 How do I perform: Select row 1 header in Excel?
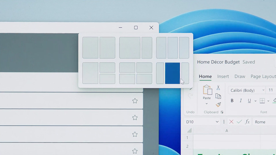click(x=187, y=138)
